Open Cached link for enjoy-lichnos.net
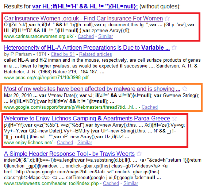The image size is (215, 189). click(x=65, y=143)
